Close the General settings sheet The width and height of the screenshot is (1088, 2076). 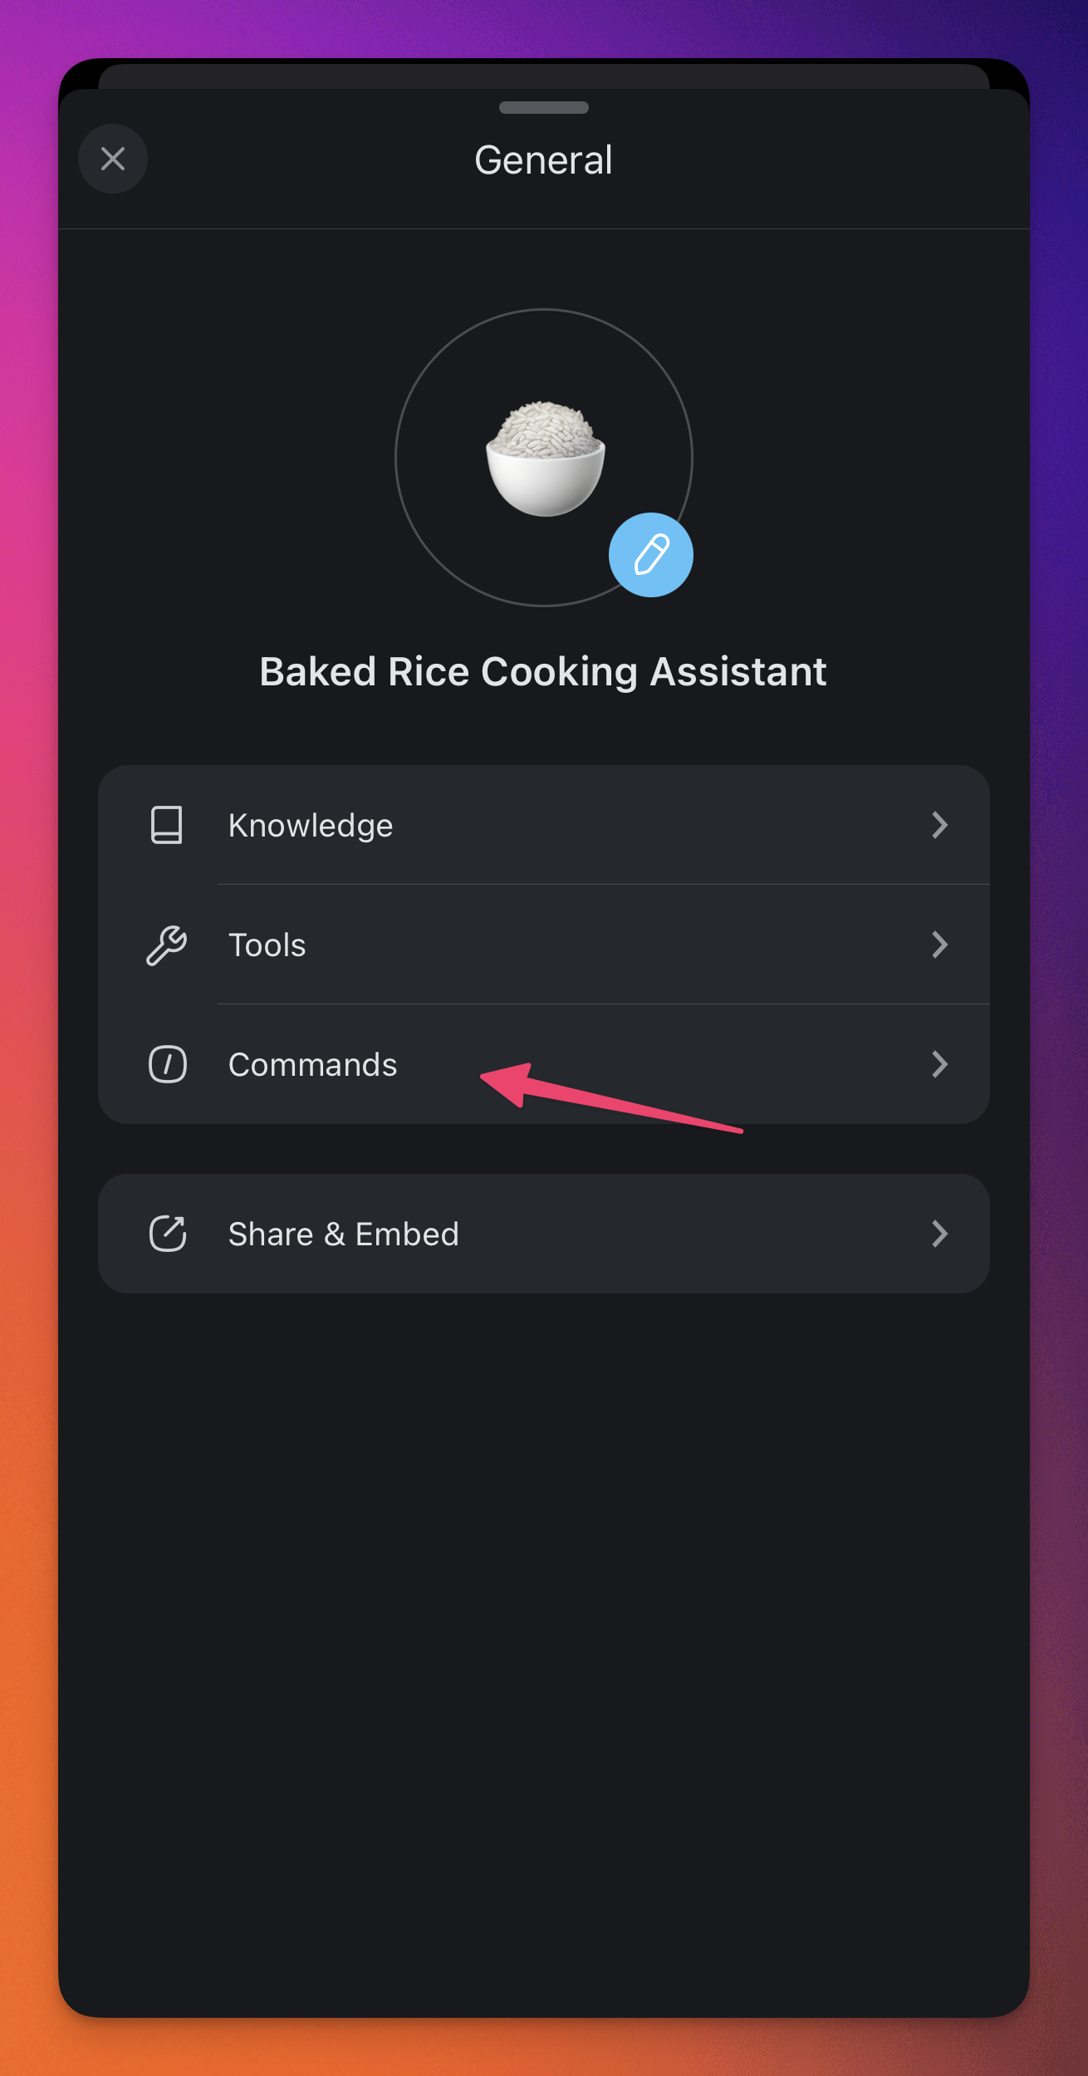click(x=113, y=159)
